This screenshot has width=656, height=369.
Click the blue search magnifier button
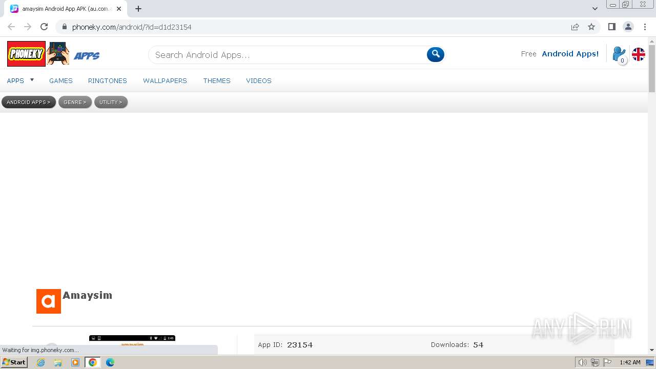coord(435,54)
